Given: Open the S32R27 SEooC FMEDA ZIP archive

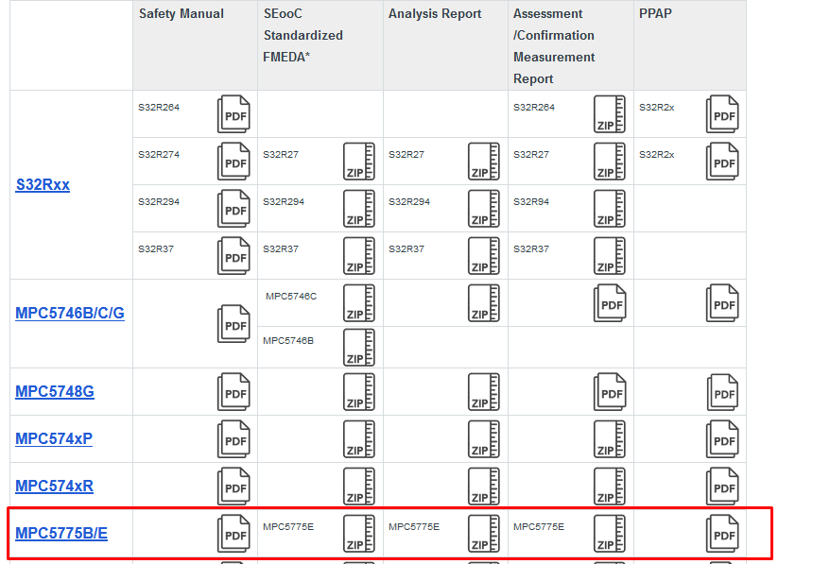Looking at the screenshot, I should (358, 161).
